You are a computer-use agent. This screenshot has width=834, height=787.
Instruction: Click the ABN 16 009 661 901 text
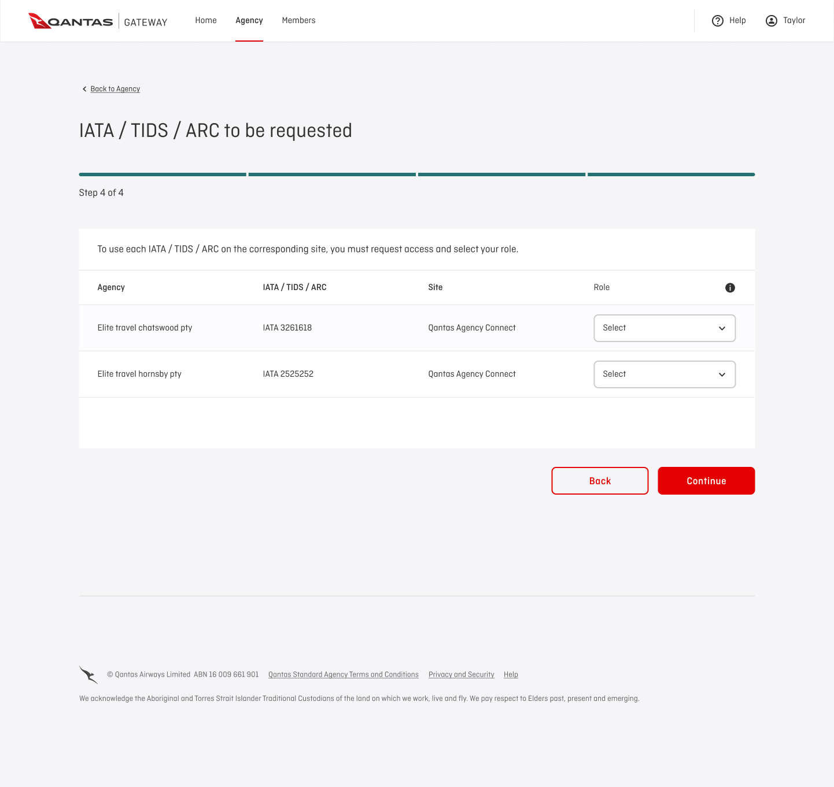pos(226,674)
